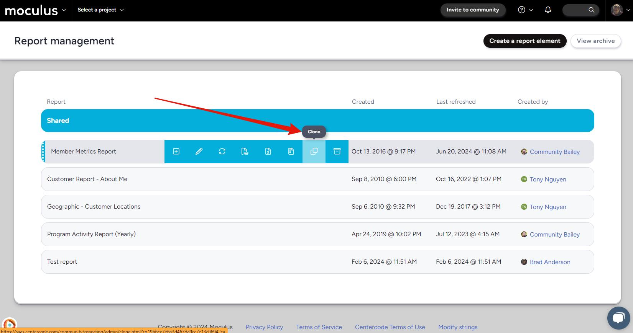Click Create a report element button
Image resolution: width=633 pixels, height=333 pixels.
pos(524,41)
